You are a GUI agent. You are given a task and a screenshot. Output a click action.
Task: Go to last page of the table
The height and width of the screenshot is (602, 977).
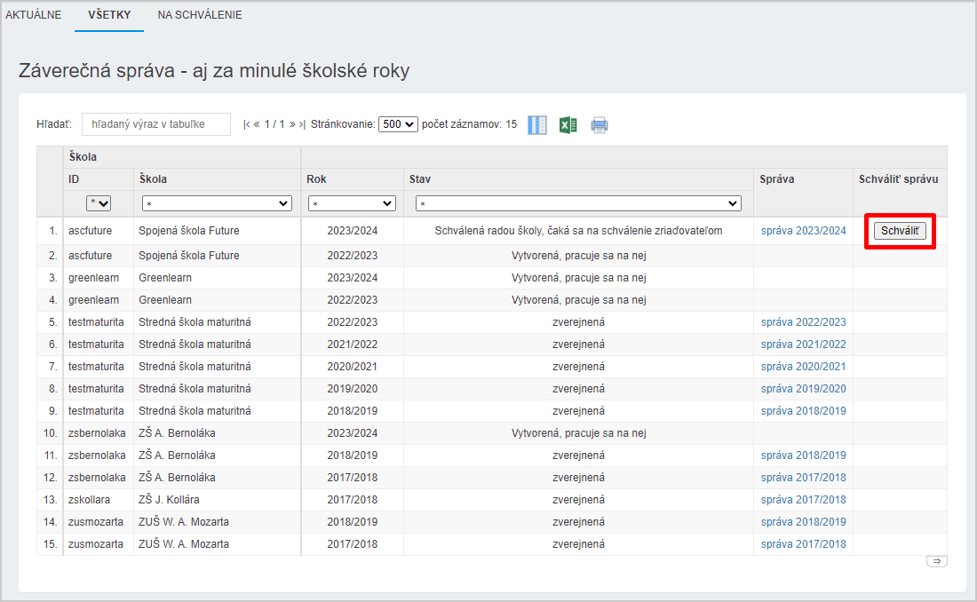302,124
